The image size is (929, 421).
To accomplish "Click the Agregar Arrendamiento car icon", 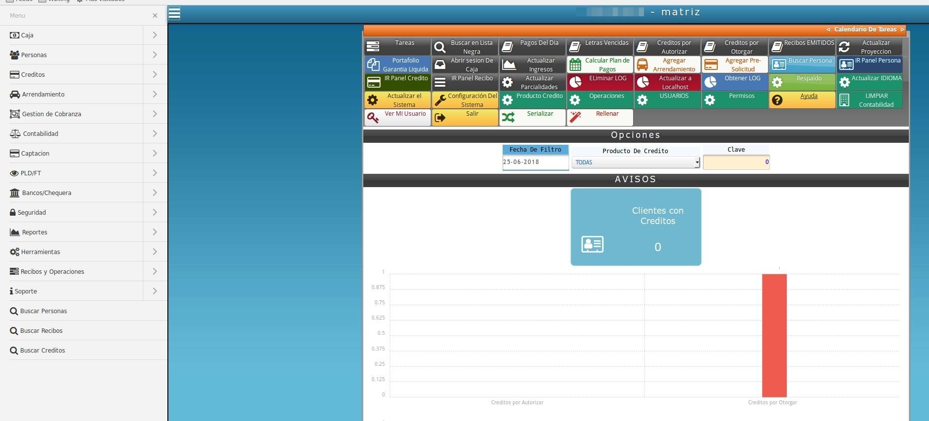I will coord(642,65).
